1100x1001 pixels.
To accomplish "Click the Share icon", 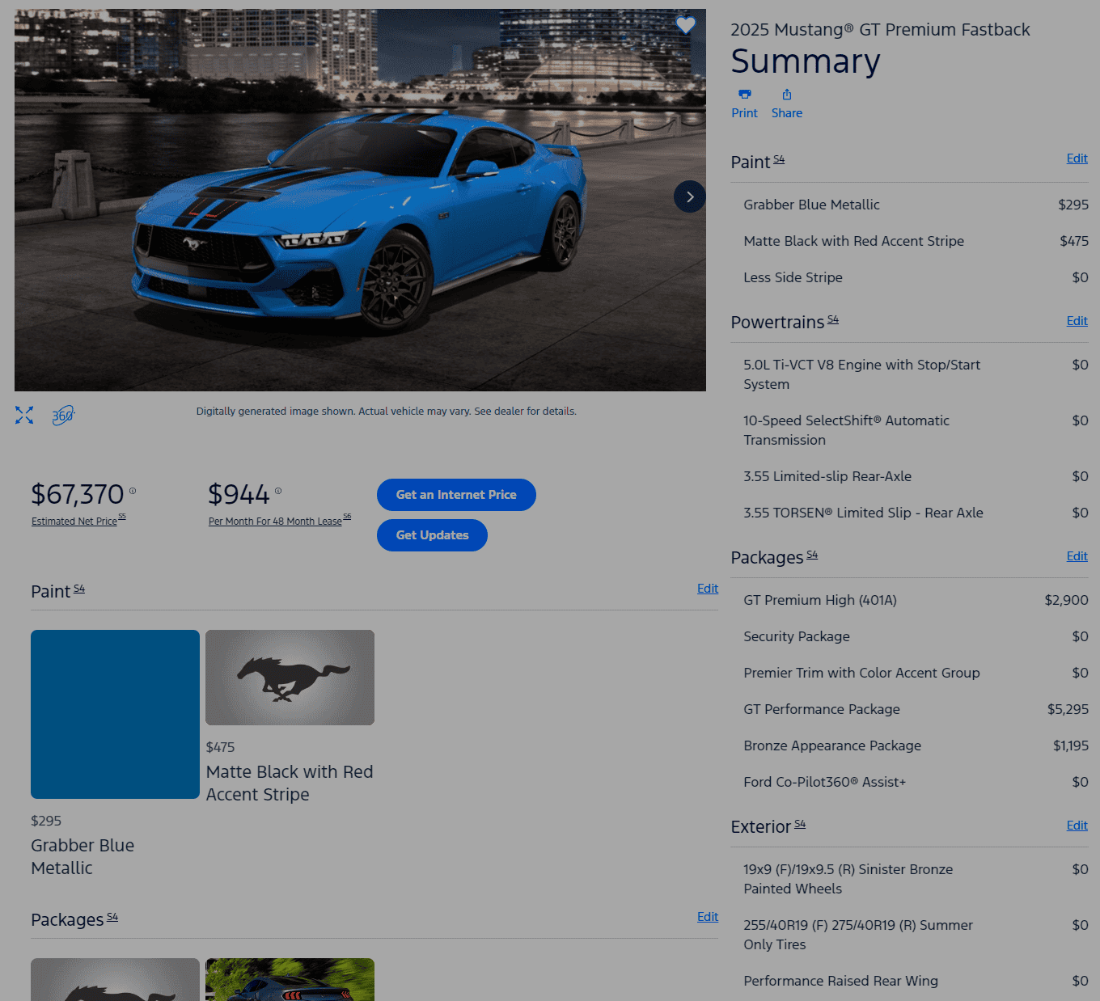I will [x=787, y=95].
